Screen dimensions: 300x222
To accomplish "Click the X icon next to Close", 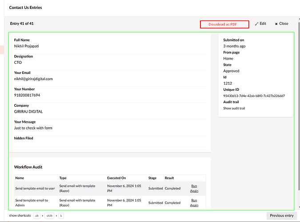I will tap(276, 24).
